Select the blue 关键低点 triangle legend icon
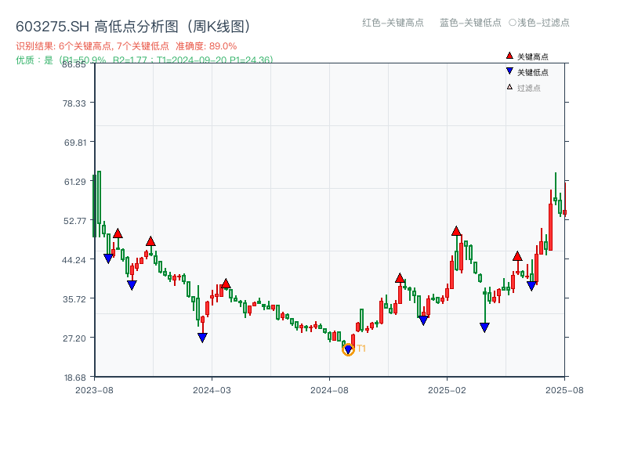 509,70
